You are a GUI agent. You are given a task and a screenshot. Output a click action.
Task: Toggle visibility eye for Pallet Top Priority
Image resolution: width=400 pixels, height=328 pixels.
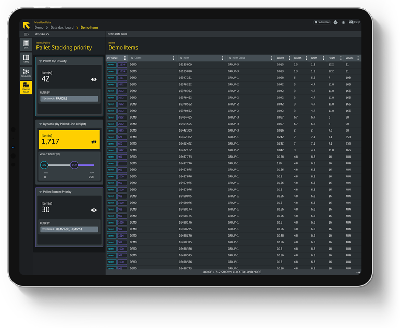[x=94, y=80]
